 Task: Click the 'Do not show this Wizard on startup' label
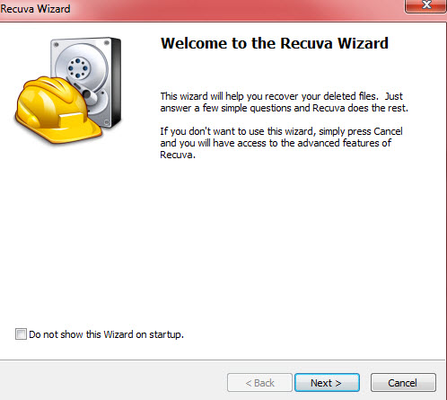(x=106, y=334)
